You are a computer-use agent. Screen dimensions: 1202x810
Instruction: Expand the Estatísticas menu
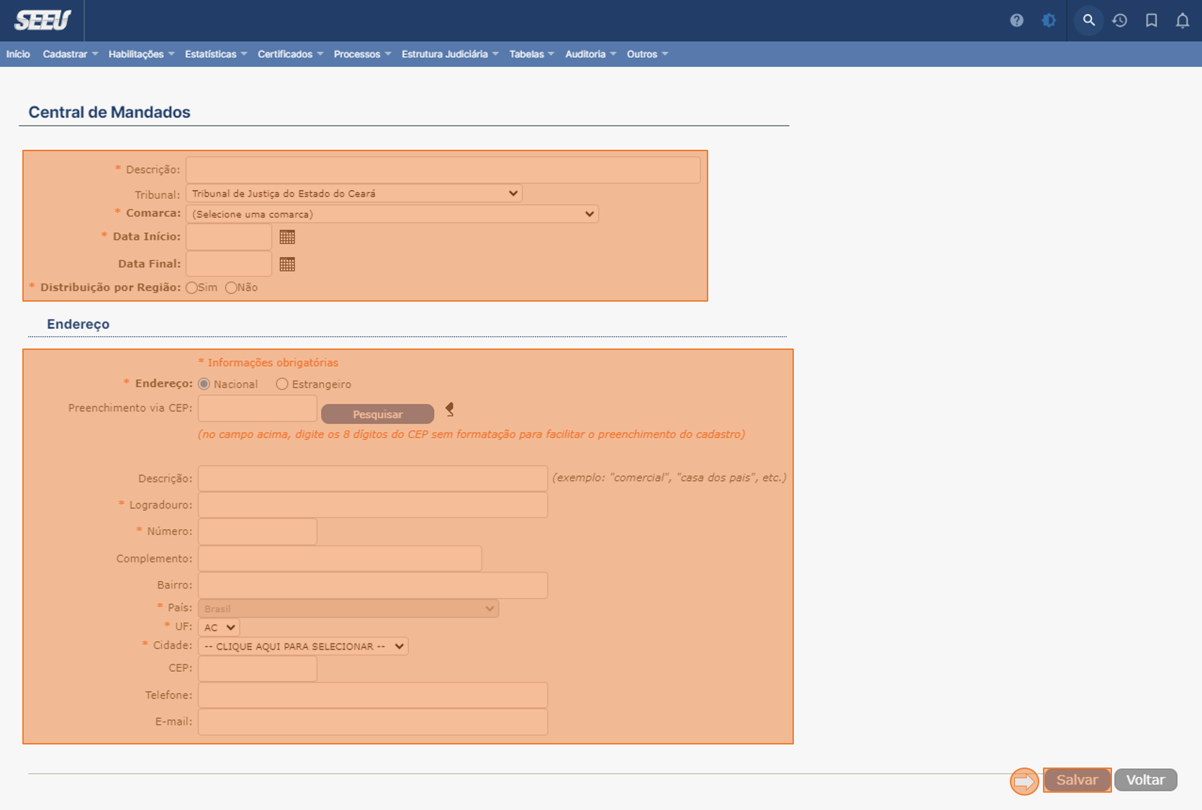pyautogui.click(x=216, y=54)
